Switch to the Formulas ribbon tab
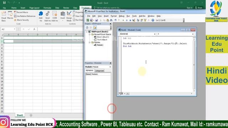 (x=47, y=8)
